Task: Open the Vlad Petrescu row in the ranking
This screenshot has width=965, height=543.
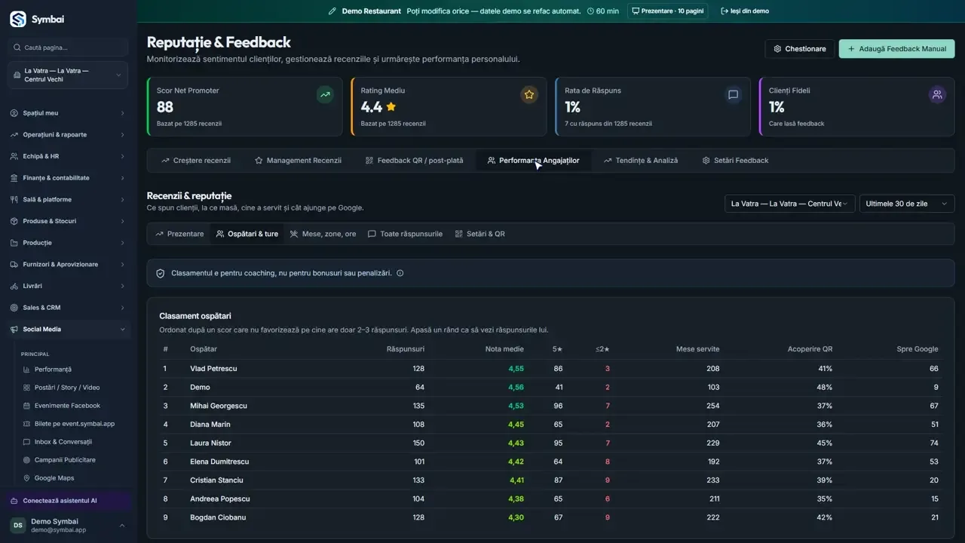Action: click(x=550, y=369)
